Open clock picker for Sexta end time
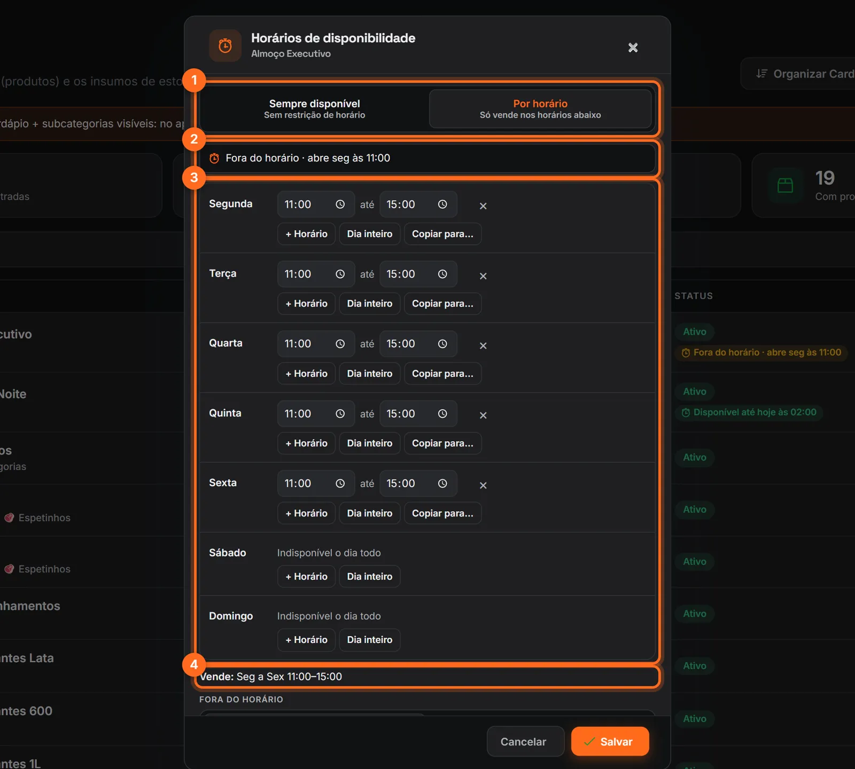The width and height of the screenshot is (855, 769). tap(442, 483)
